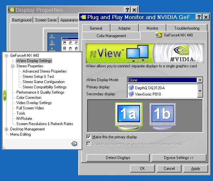Open Screen Saver tab in Display Properties
Viewport: 213px width, 181px height.
pos(46,20)
